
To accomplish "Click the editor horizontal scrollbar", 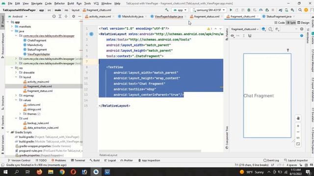I will point(150,151).
